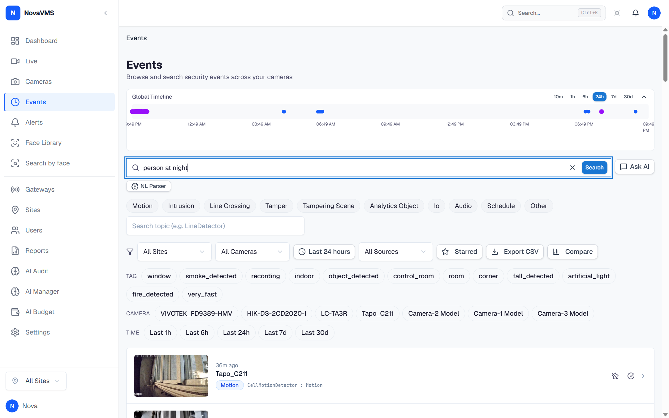The width and height of the screenshot is (669, 418).
Task: Open the Face Library page
Action: click(59, 143)
